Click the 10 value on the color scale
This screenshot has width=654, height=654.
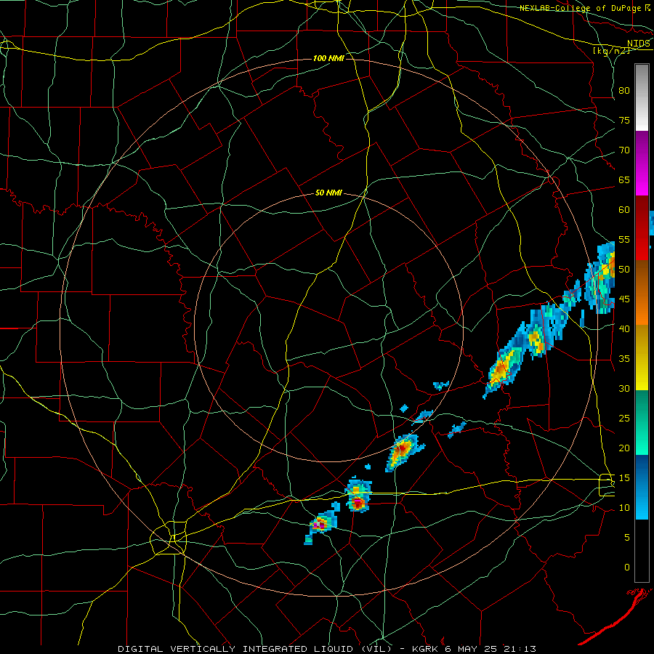(624, 508)
